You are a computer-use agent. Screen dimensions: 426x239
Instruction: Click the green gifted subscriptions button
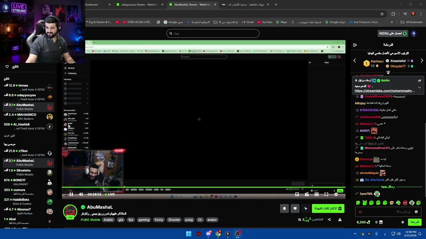[328, 208]
